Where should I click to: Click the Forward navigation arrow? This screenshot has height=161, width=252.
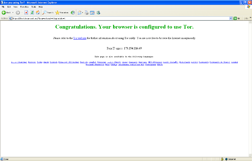pyautogui.click(x=18, y=13)
